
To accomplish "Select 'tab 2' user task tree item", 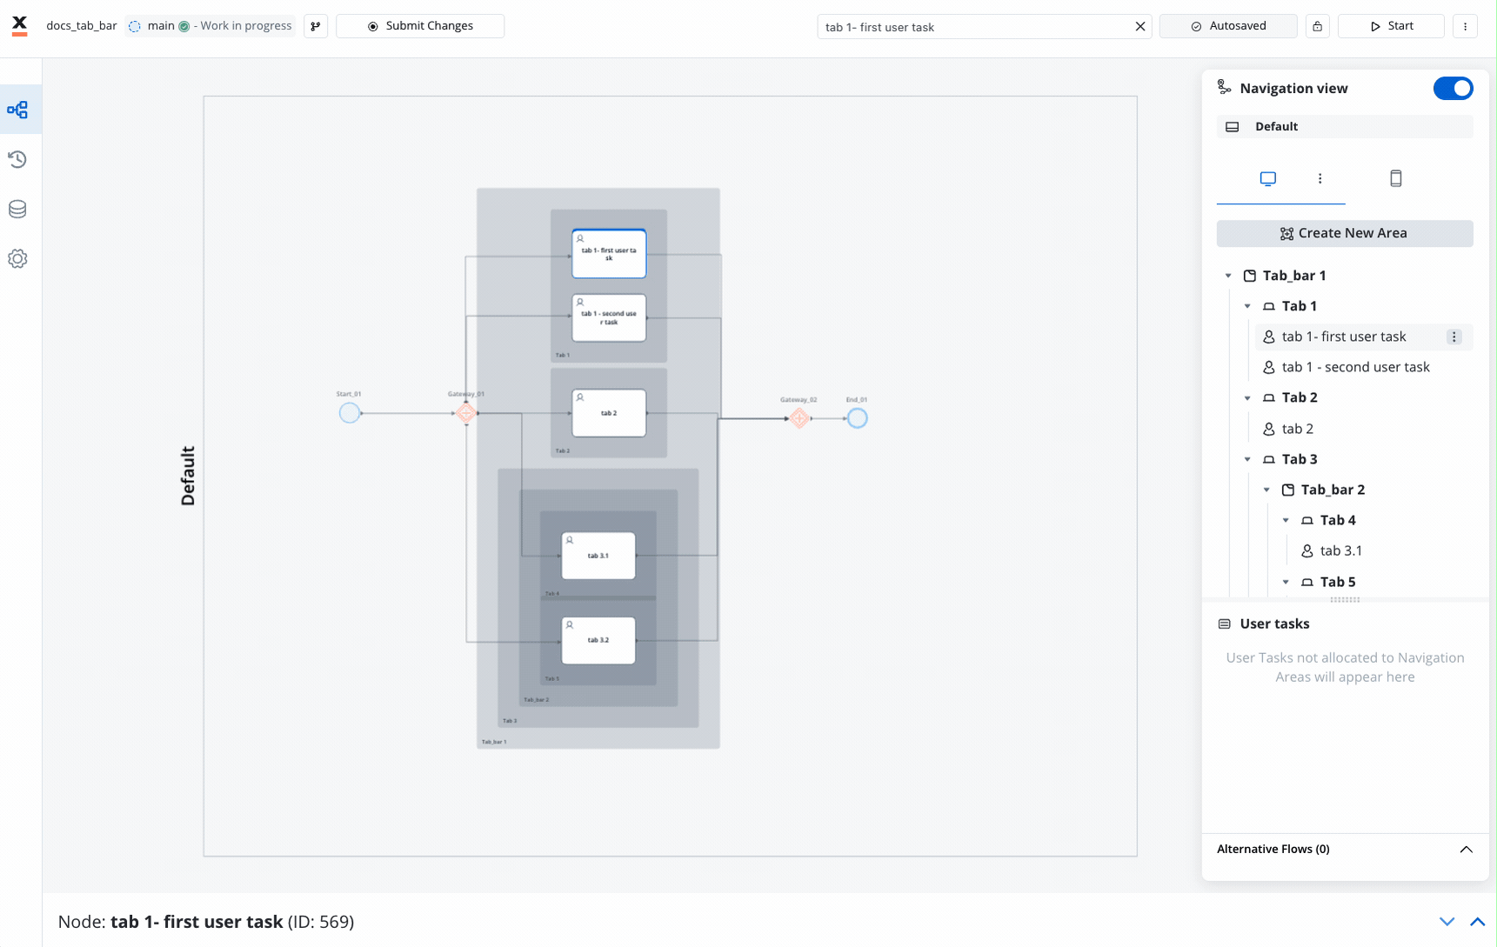I will point(1298,429).
